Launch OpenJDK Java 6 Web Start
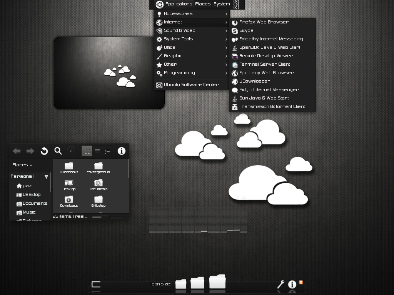Viewport: 394px width, 295px height. pos(272,47)
